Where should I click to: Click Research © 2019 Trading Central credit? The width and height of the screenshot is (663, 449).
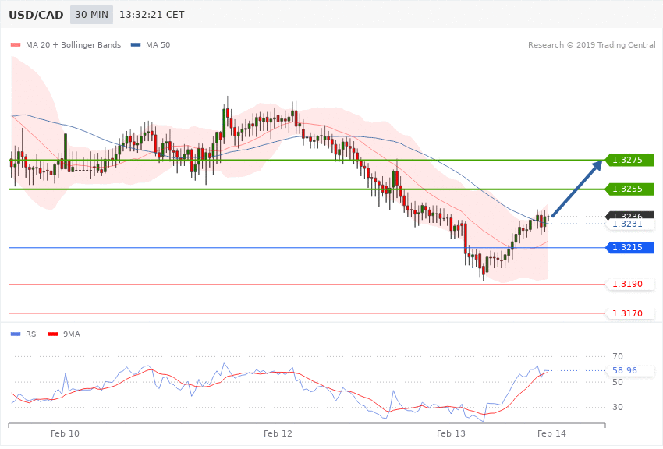[x=591, y=44]
